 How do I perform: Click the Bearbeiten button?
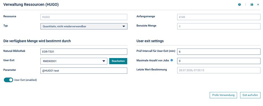(x=118, y=61)
